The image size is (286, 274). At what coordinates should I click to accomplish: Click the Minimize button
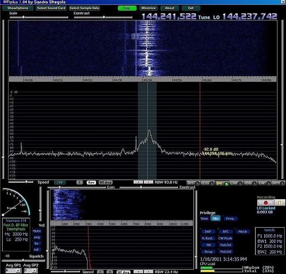tap(148, 8)
